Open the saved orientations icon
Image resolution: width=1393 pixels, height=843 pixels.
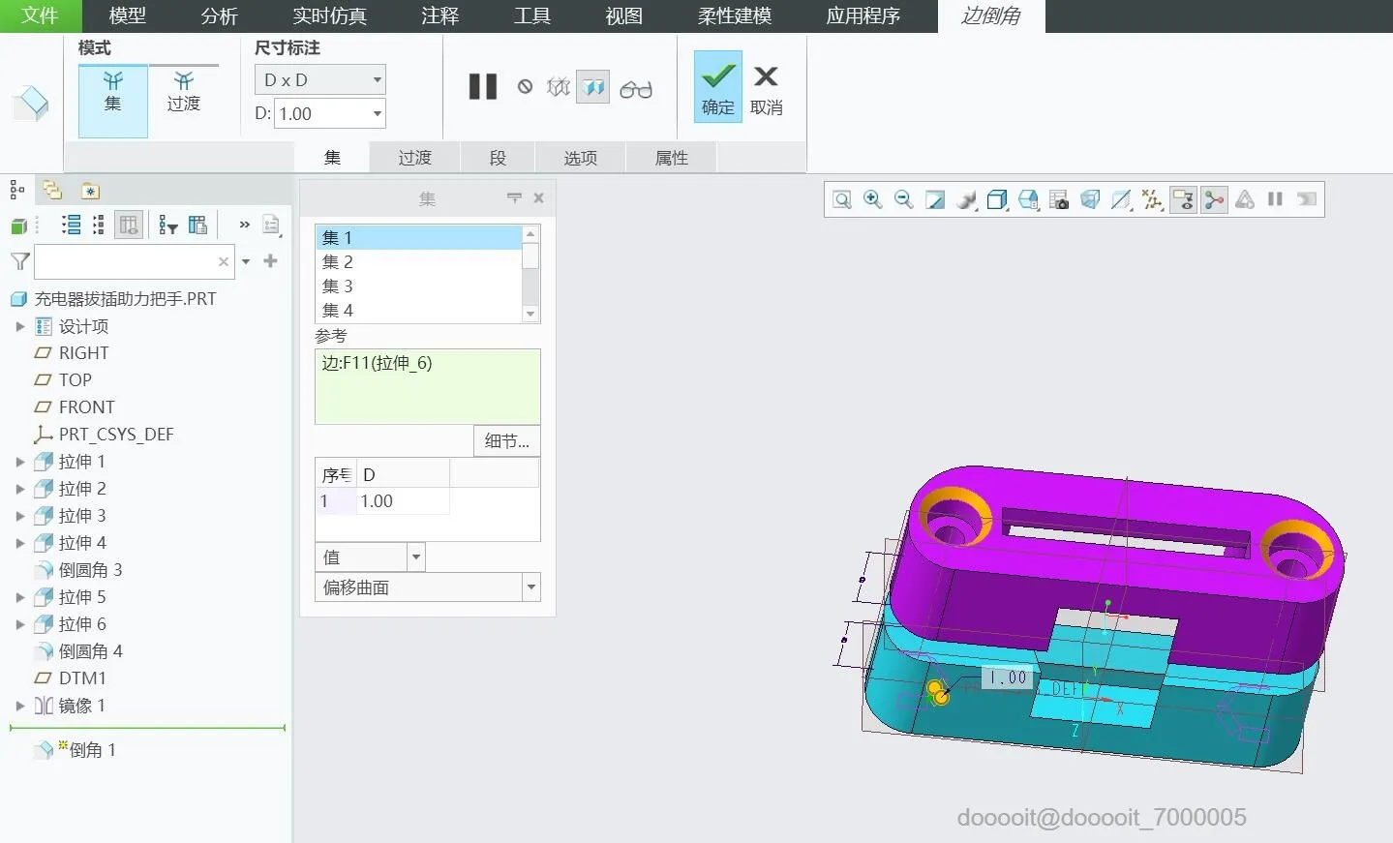click(x=1028, y=199)
